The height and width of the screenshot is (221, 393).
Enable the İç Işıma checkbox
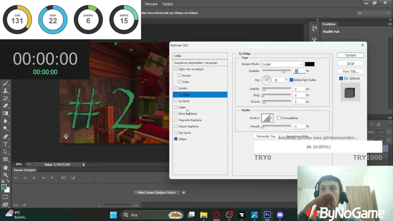coord(176,101)
